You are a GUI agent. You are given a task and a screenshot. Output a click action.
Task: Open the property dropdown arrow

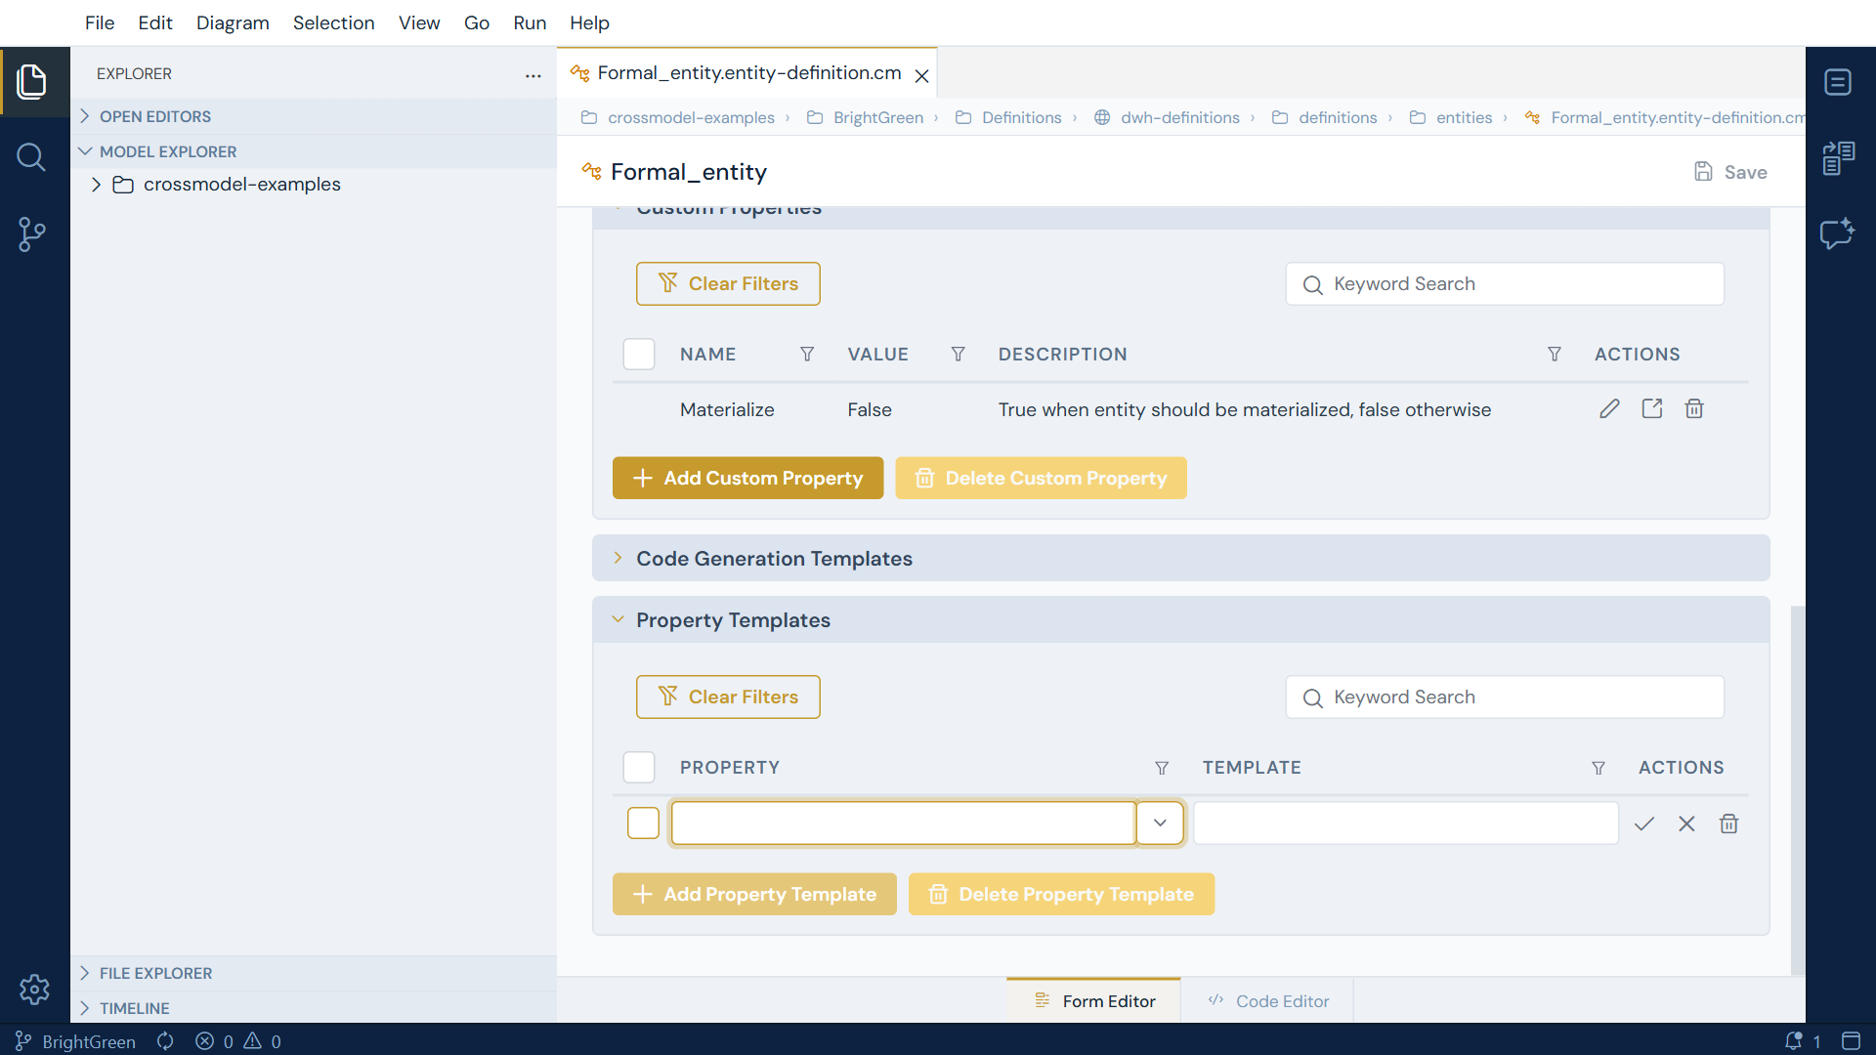1160,823
